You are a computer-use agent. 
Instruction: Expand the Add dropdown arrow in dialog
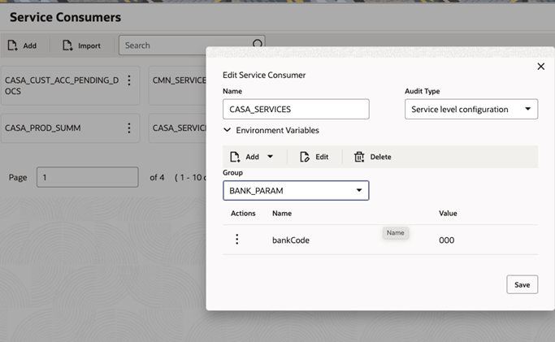pyautogui.click(x=270, y=157)
